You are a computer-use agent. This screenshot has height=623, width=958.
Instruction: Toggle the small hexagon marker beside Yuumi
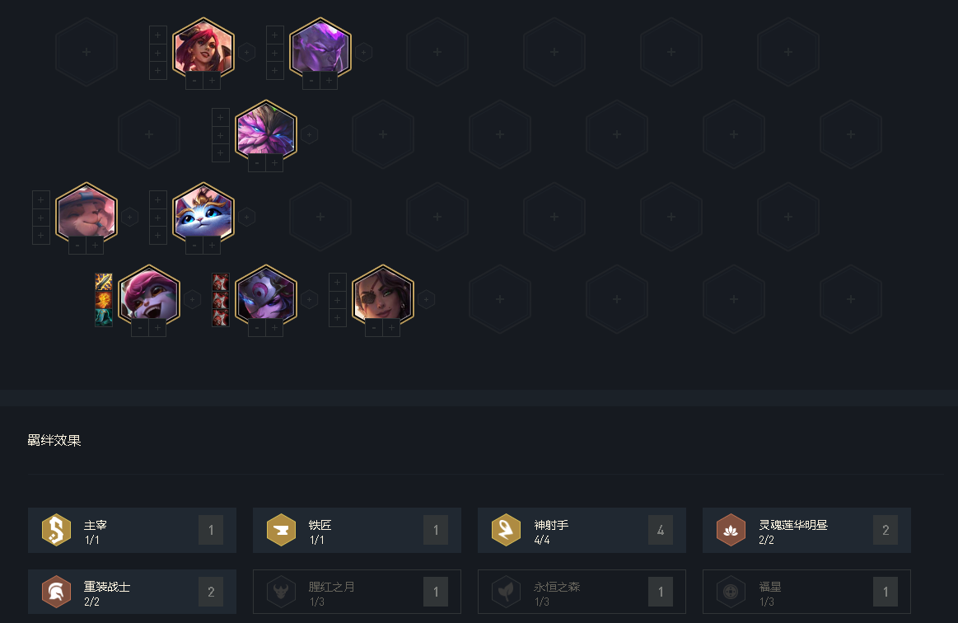click(247, 217)
